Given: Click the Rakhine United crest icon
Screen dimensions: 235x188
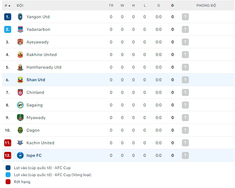Looking at the screenshot, I should click(20, 55).
